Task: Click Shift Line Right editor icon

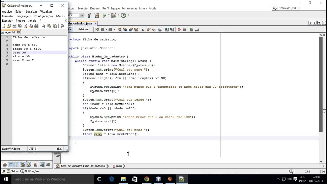Action: 172,30
